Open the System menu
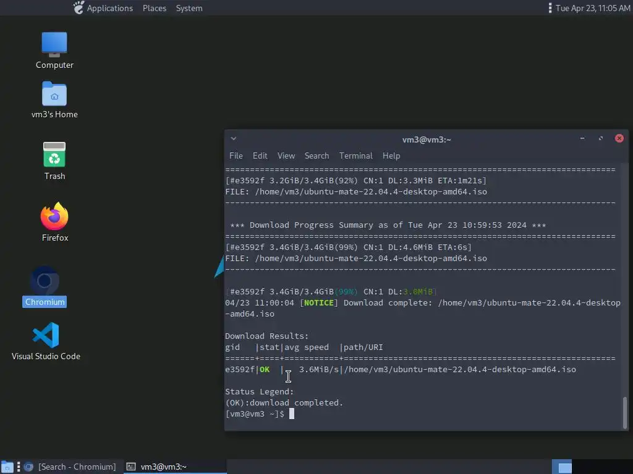This screenshot has width=633, height=474. click(x=189, y=8)
